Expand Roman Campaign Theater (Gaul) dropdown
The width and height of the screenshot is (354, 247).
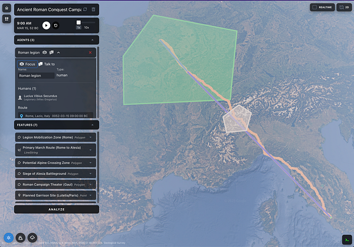[x=90, y=185]
